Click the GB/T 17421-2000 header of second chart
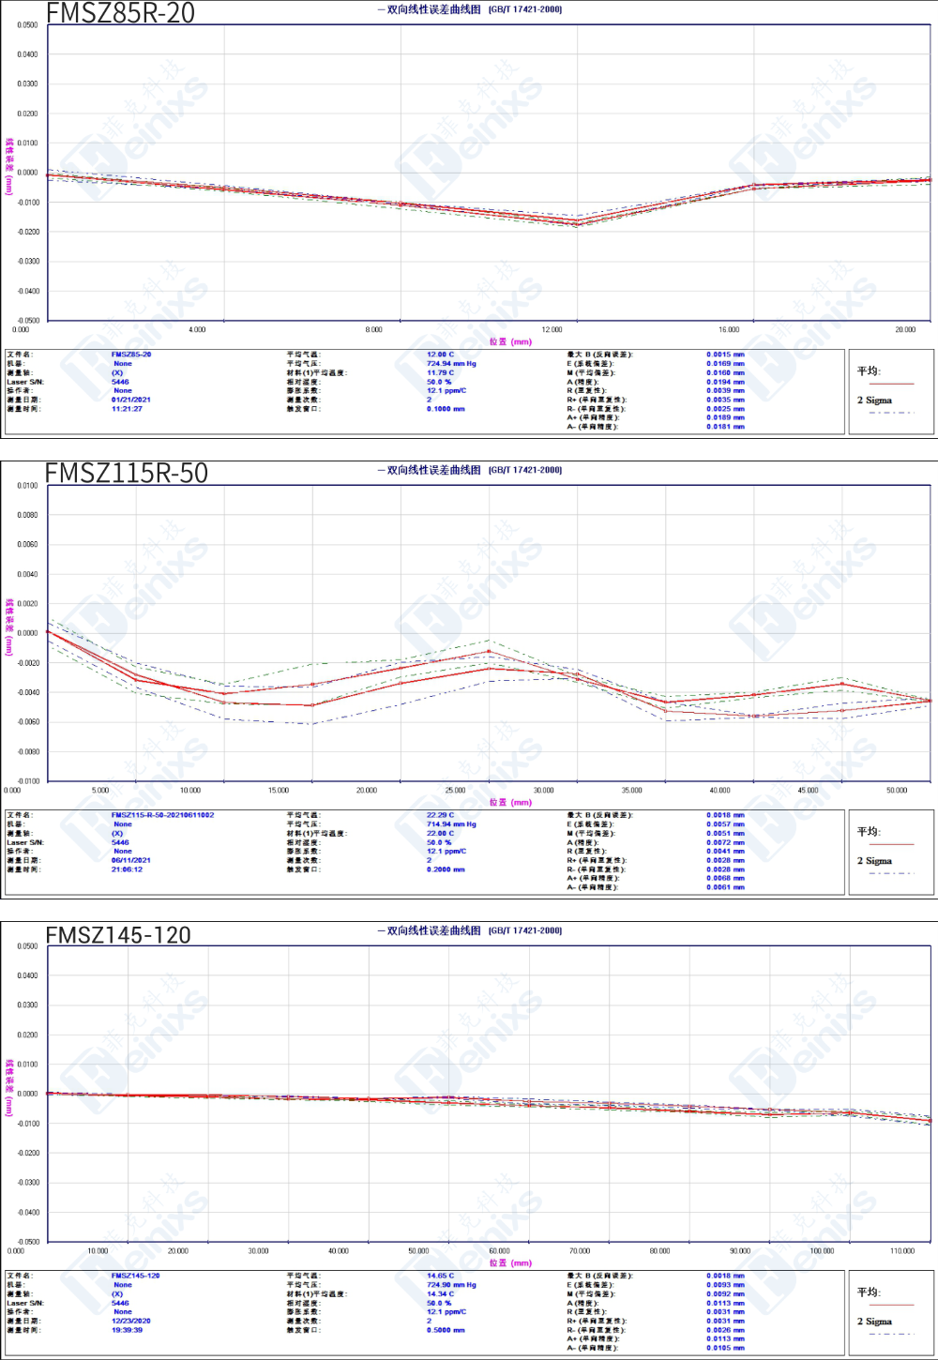 525,470
